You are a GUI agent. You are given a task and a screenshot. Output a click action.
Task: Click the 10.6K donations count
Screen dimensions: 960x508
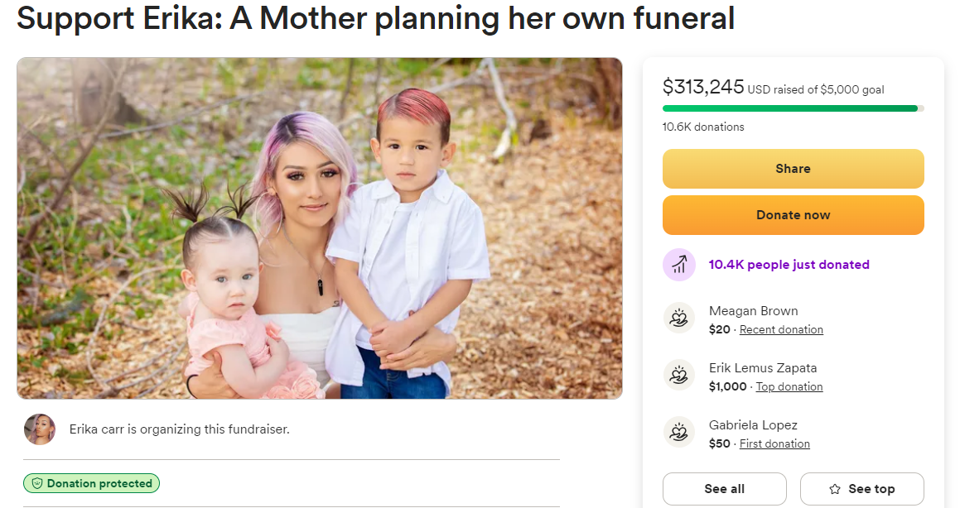coord(703,127)
